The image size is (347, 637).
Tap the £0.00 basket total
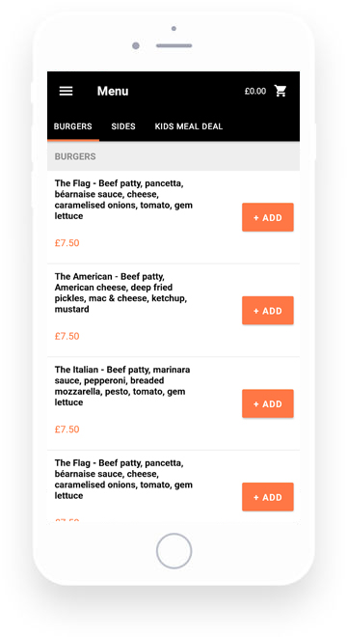click(x=255, y=91)
